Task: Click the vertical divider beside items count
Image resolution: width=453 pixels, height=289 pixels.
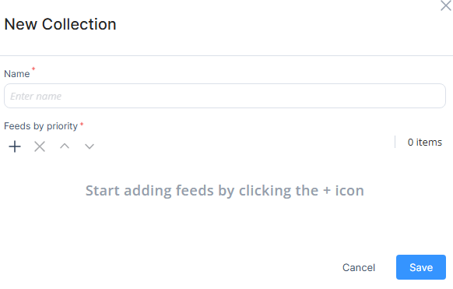Action: 395,142
